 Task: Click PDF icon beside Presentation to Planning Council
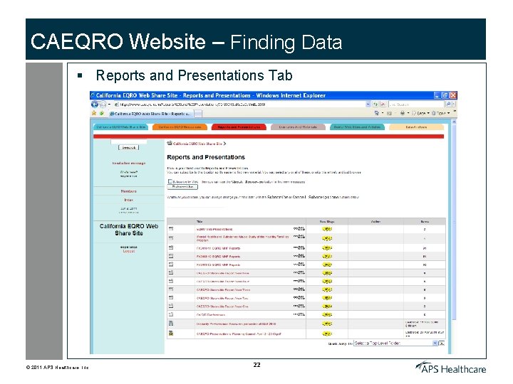point(171,334)
